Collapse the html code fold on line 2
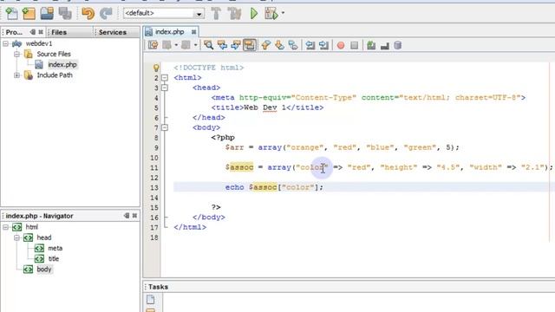Viewport: 555px width, 312px height. point(165,77)
